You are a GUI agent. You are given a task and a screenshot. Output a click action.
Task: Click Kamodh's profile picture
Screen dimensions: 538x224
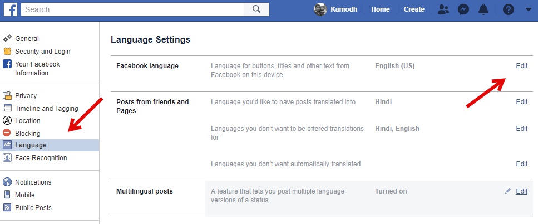click(320, 9)
